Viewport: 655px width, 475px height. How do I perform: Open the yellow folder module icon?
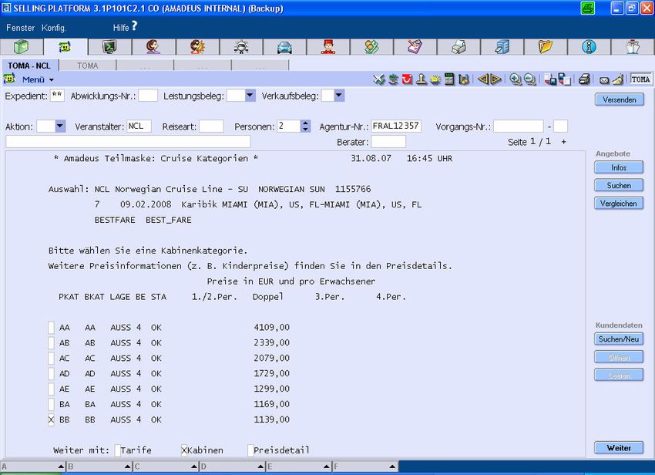(x=546, y=47)
